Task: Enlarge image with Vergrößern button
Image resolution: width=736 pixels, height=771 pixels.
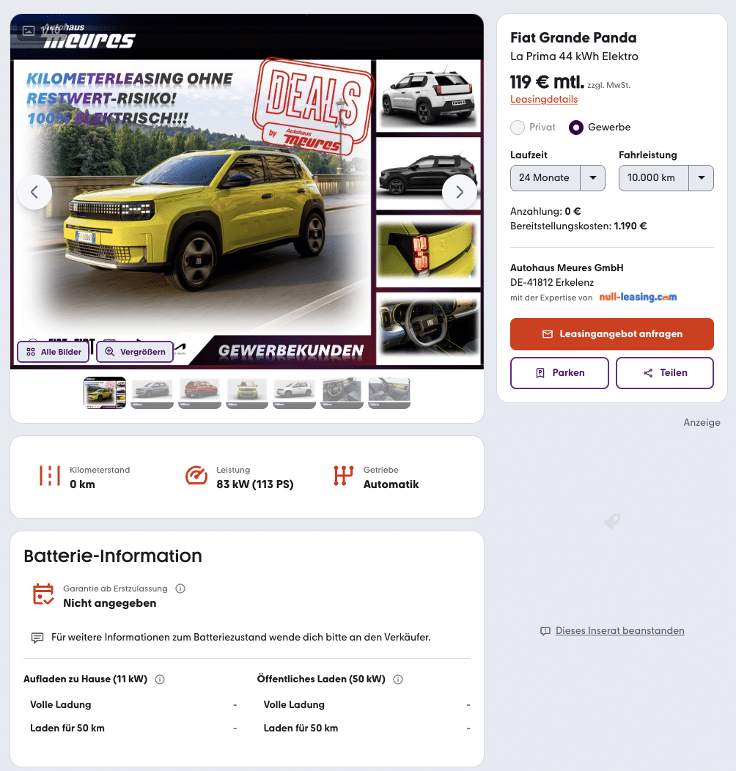Action: 135,352
